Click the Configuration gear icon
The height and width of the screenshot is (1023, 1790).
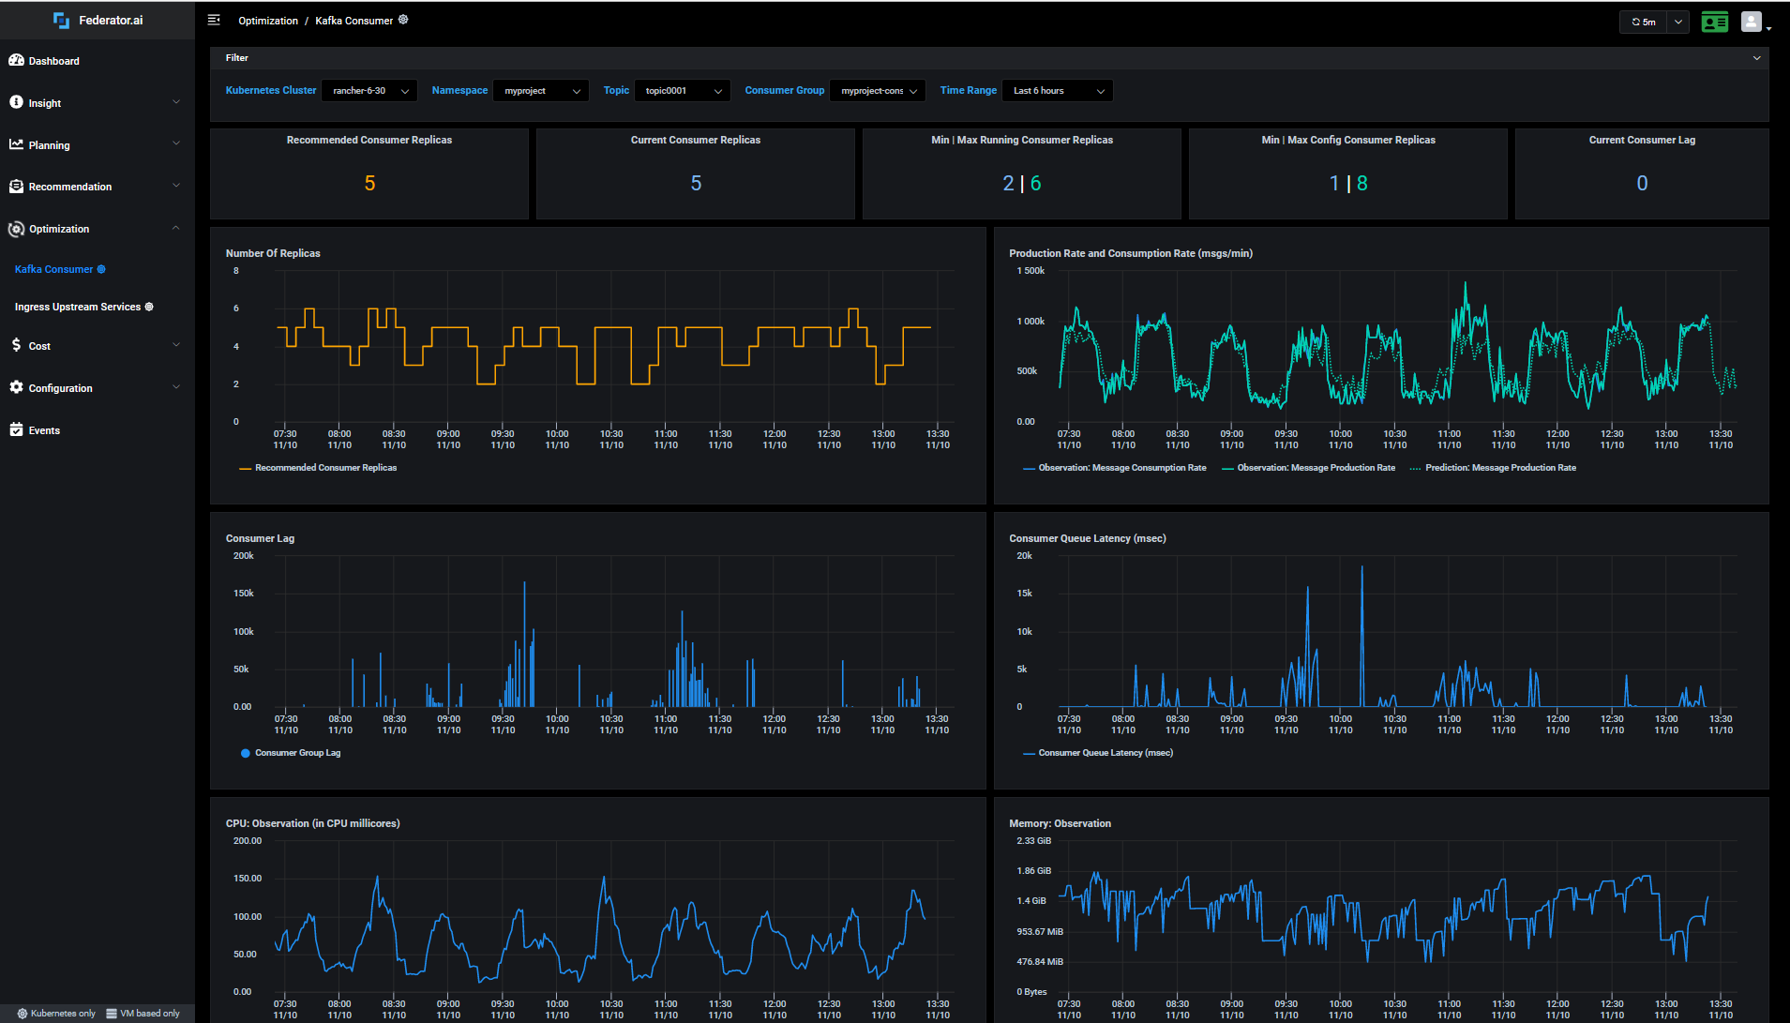click(x=16, y=387)
